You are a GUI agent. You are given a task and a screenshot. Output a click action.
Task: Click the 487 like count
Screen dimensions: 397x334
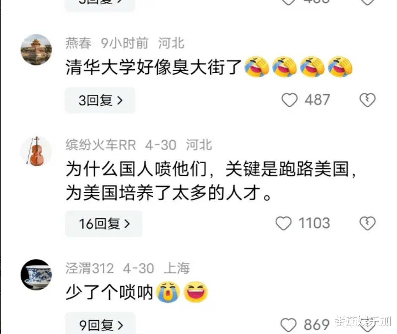tap(317, 100)
